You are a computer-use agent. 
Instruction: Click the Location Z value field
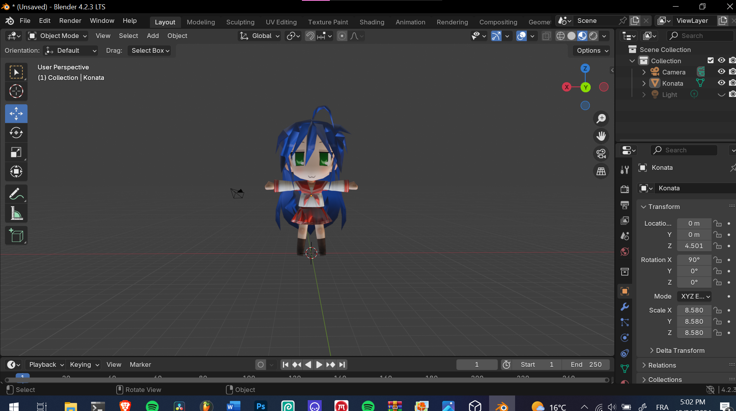(694, 246)
